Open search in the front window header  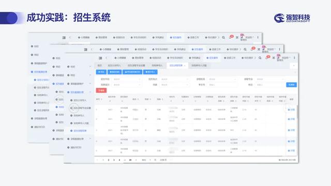click(260, 58)
